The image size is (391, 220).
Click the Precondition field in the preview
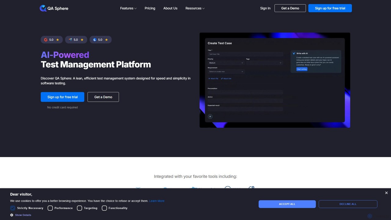(245, 92)
